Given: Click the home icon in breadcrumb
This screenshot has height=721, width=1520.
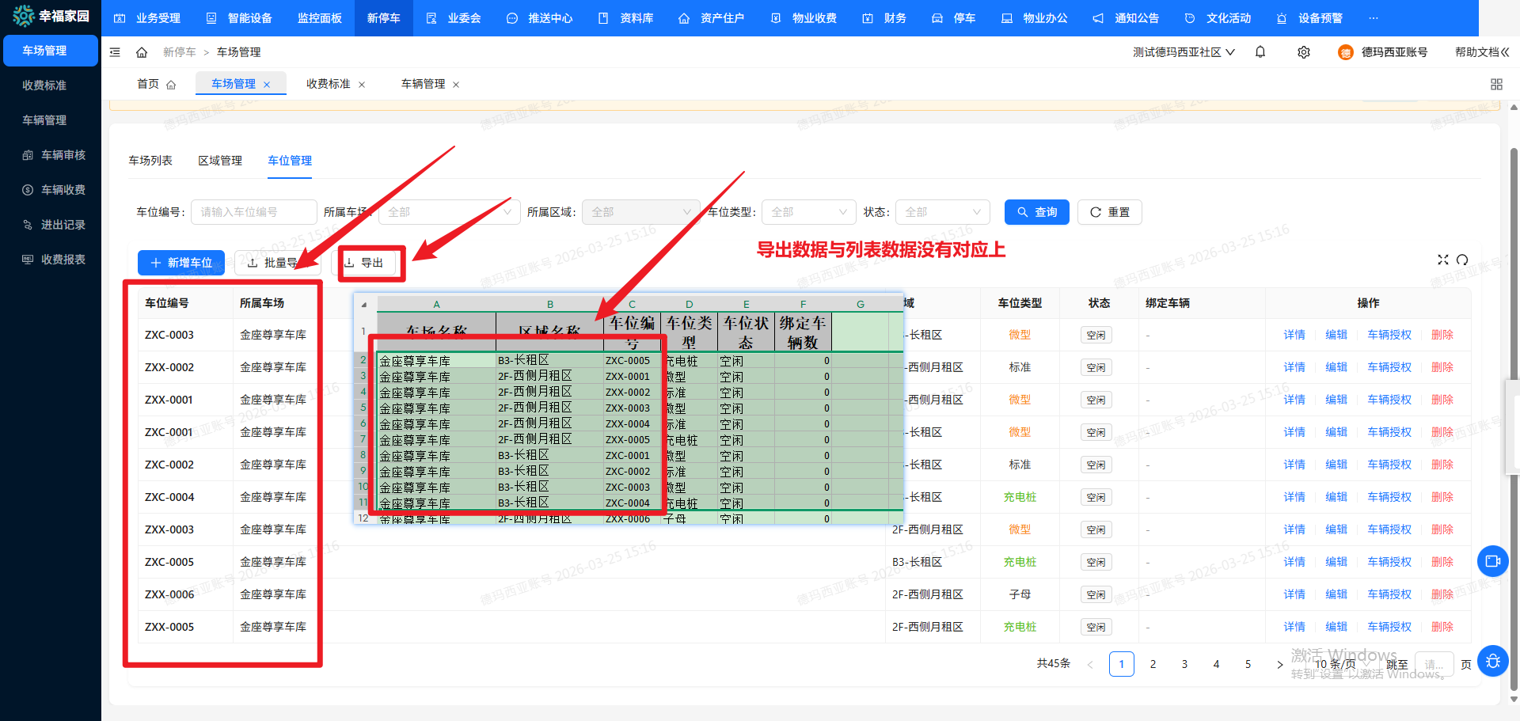Looking at the screenshot, I should click(x=142, y=52).
